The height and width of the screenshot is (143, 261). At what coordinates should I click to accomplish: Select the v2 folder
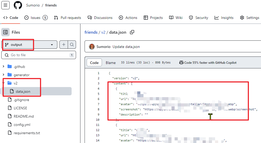pyautogui.click(x=12, y=83)
